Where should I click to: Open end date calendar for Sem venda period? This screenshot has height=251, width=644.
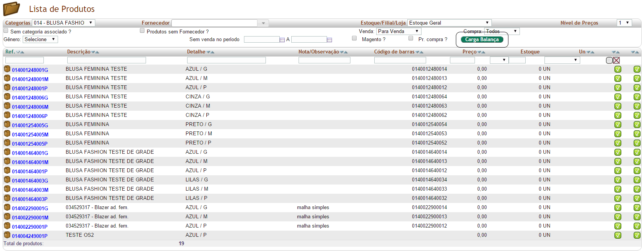click(x=329, y=40)
